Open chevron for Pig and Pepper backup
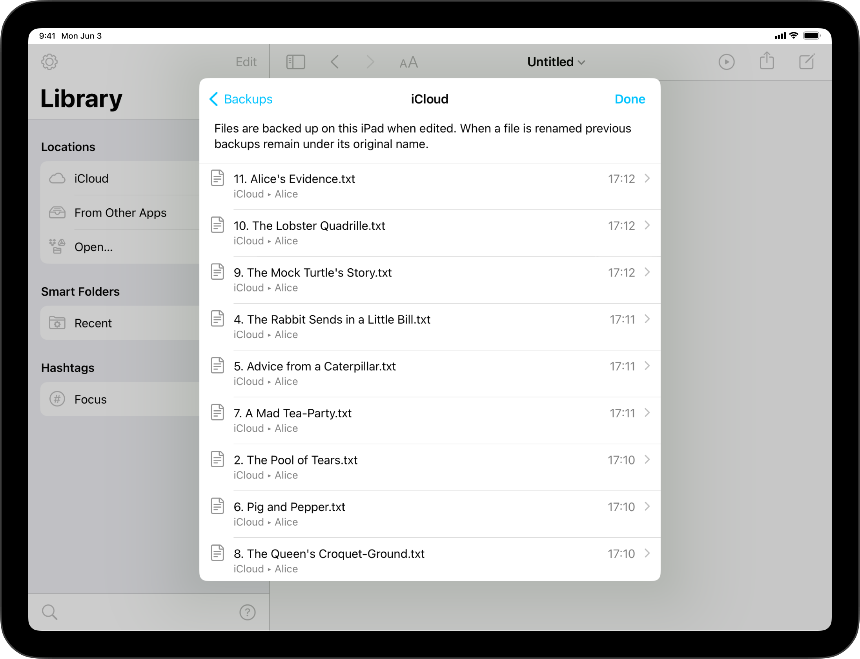 click(x=647, y=506)
